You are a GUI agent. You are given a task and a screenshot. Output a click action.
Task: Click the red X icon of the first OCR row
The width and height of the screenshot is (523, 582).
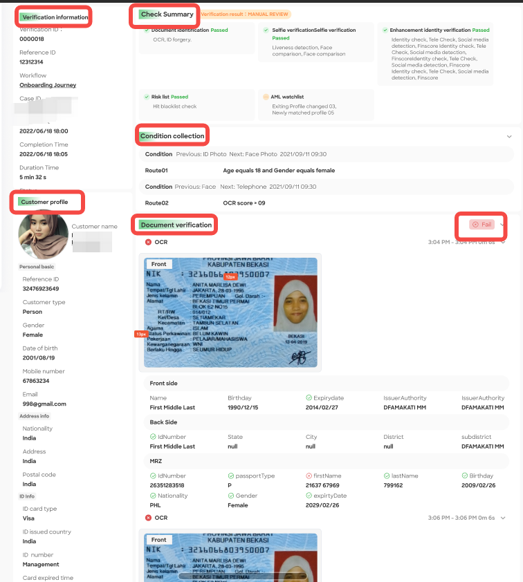click(x=148, y=242)
